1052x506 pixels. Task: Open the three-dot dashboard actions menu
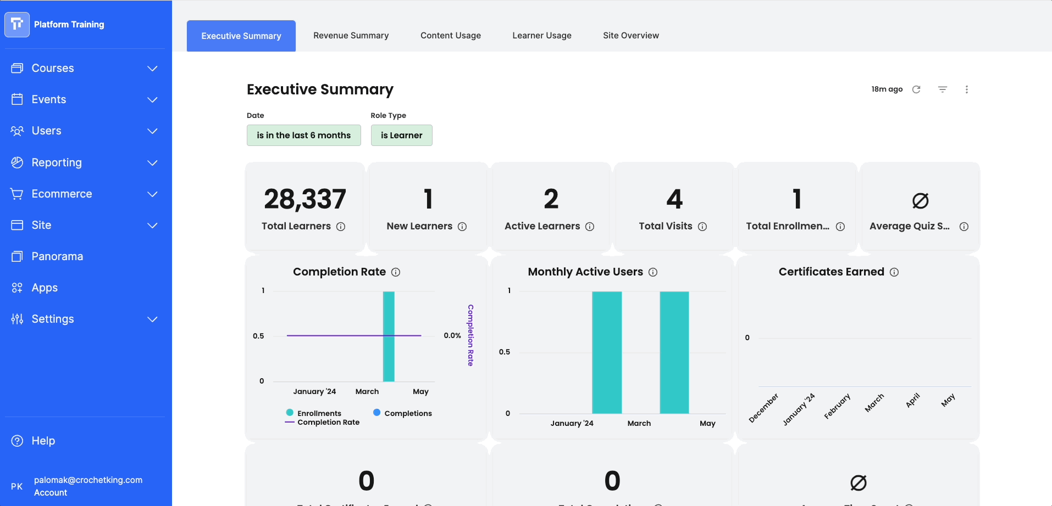pos(967,89)
